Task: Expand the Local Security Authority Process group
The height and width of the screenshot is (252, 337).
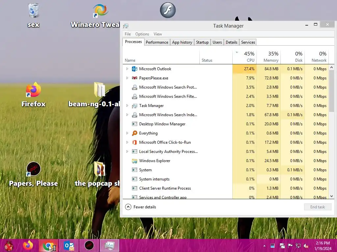Action: (x=127, y=152)
